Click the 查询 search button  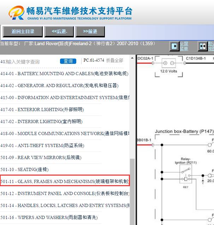click(68, 61)
